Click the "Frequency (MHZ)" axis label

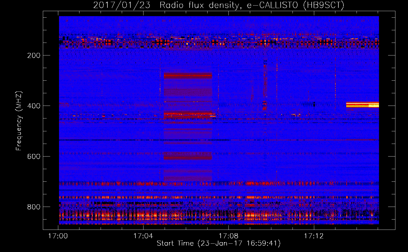pyautogui.click(x=19, y=121)
